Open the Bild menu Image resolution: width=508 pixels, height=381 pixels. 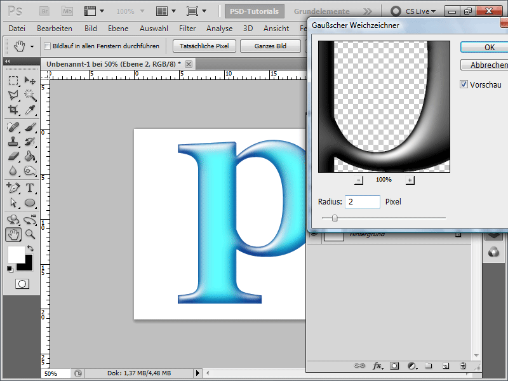point(91,29)
